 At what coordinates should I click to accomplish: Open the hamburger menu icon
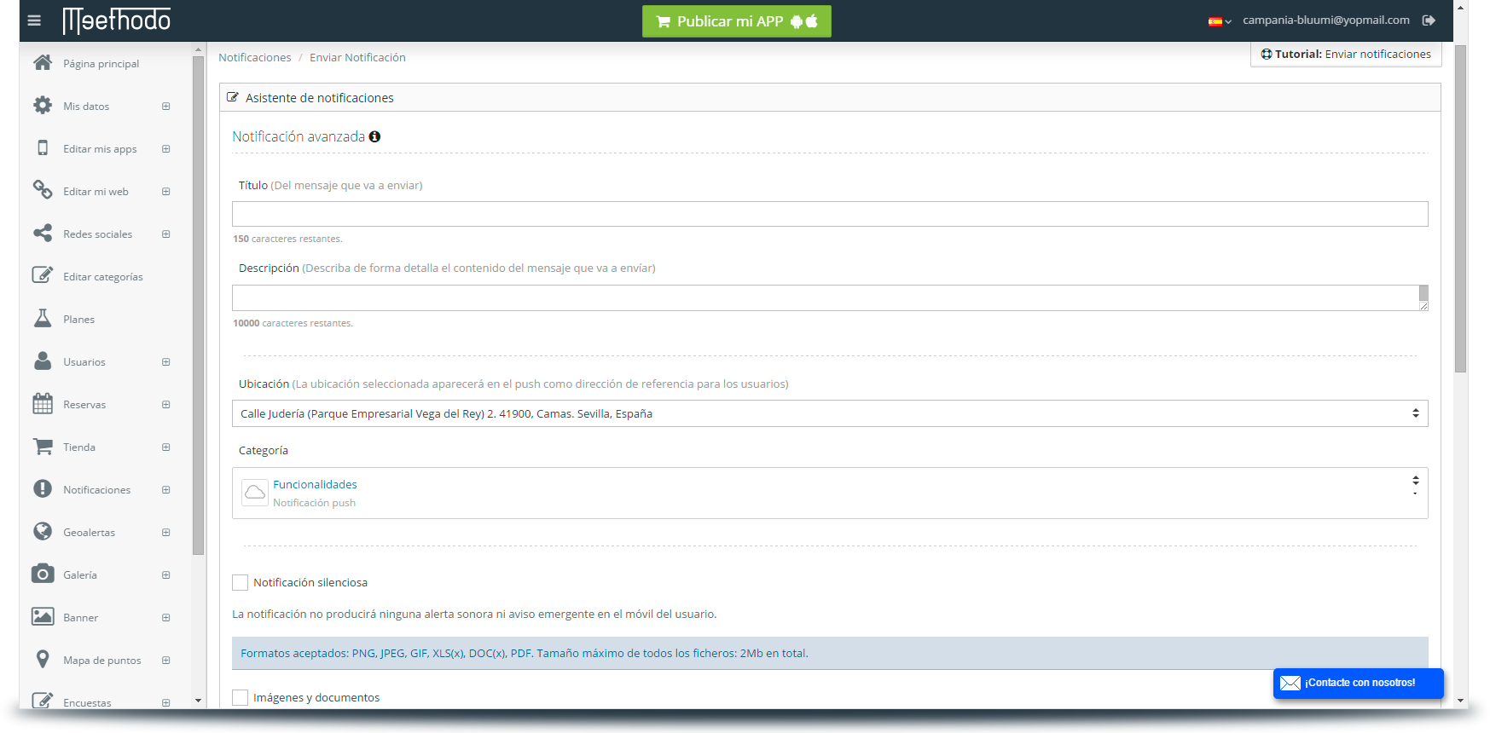click(34, 20)
